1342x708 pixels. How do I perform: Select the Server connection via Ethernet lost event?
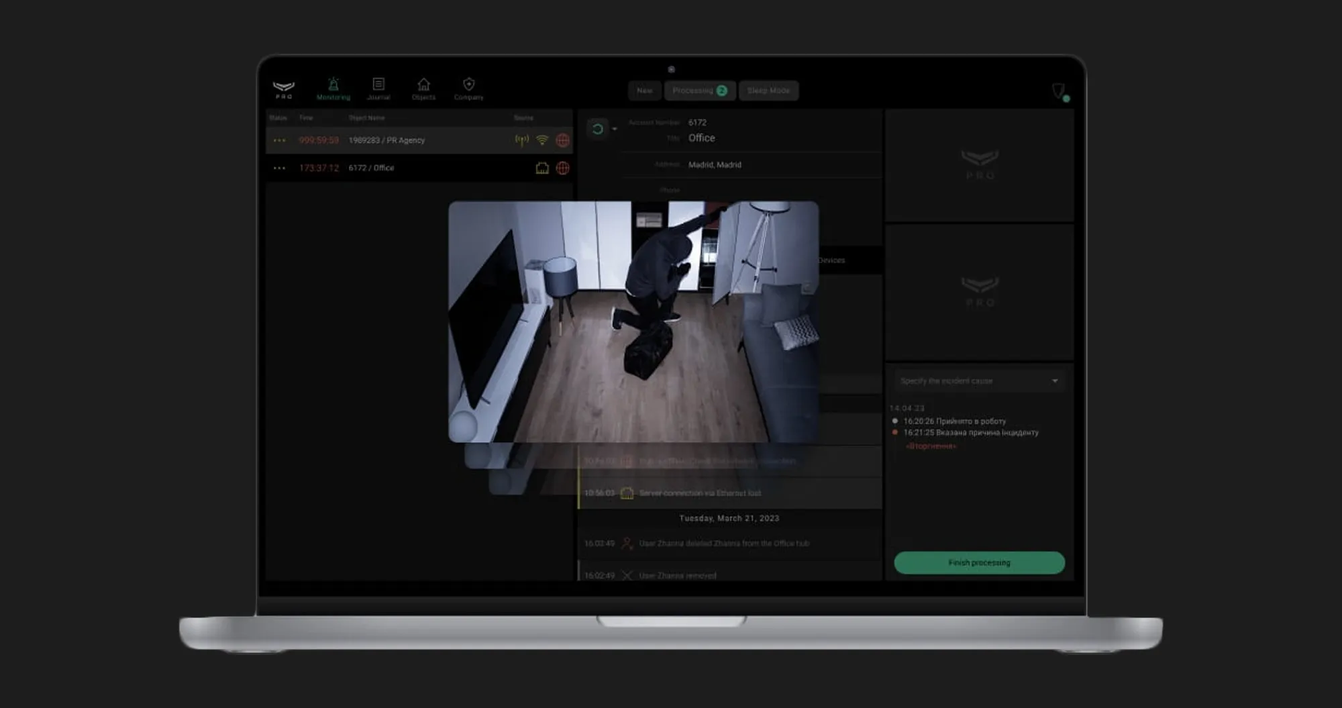pos(730,493)
